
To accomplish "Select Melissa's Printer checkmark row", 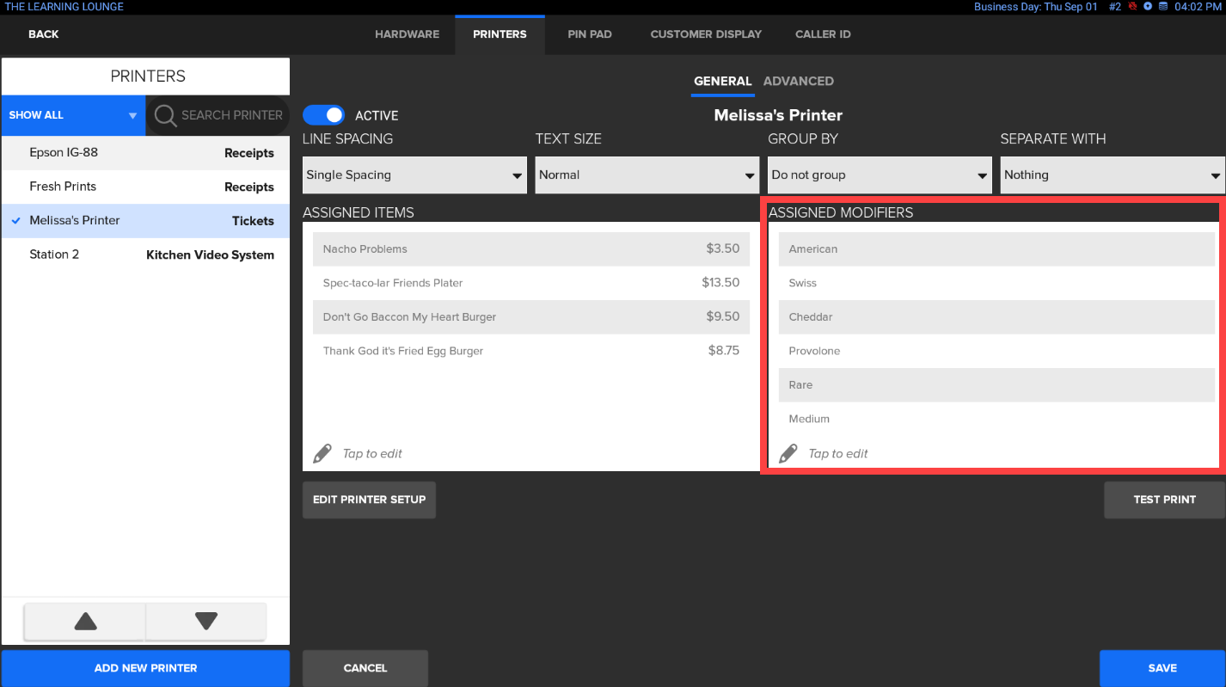I will [x=146, y=221].
